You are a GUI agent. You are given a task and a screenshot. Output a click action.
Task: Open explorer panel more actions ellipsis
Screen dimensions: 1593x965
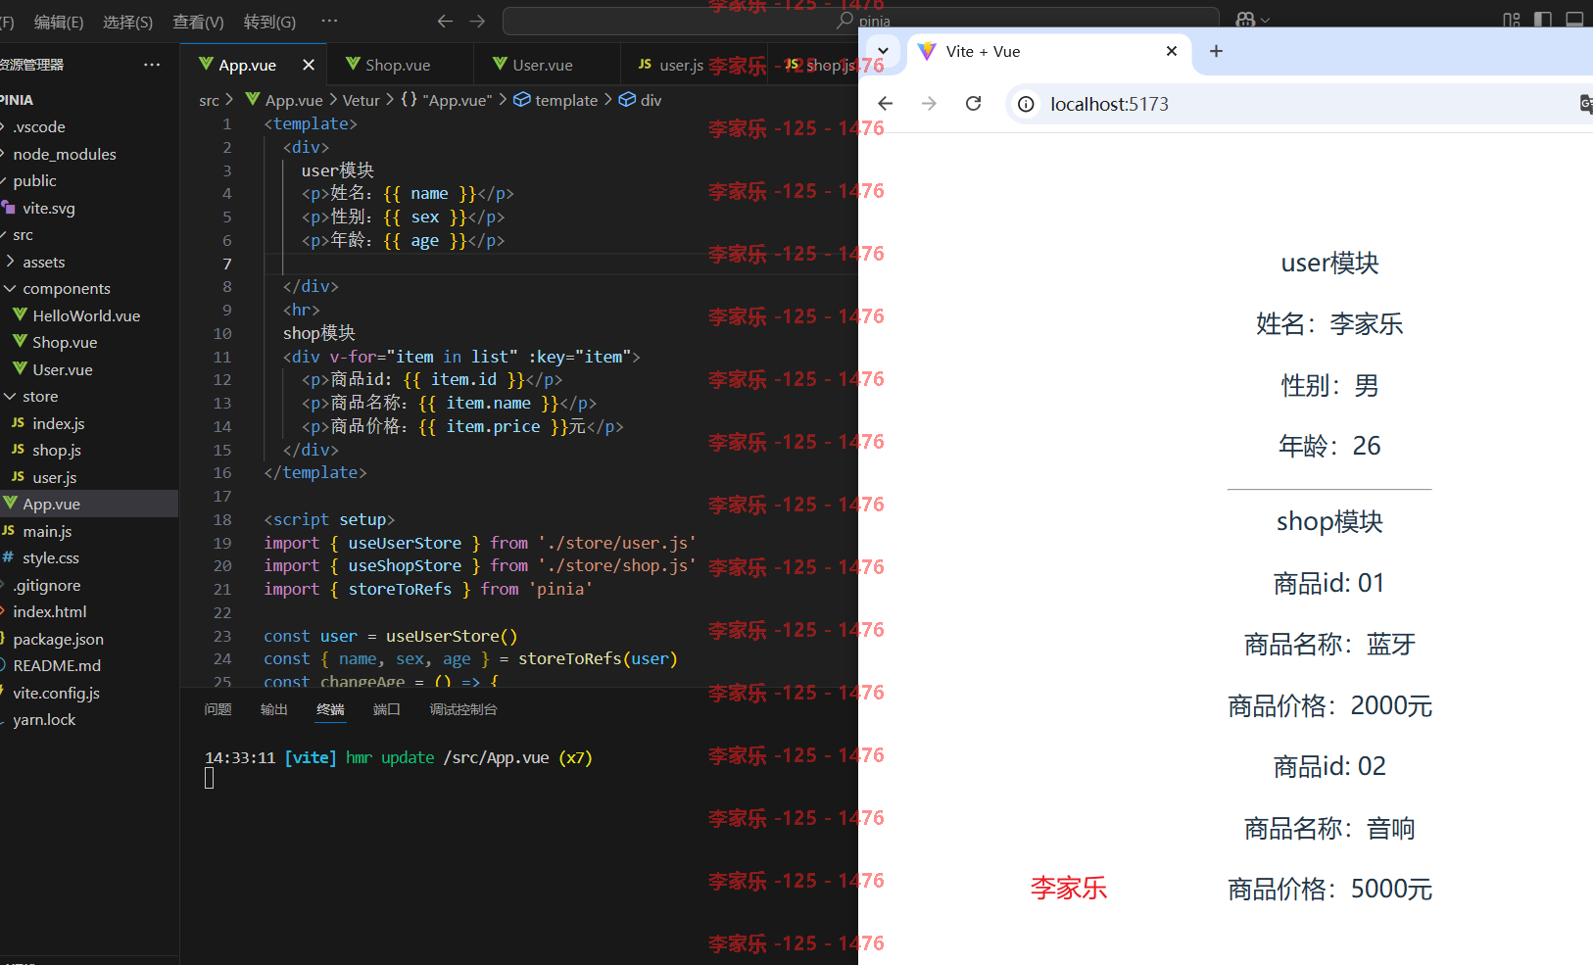(x=152, y=65)
